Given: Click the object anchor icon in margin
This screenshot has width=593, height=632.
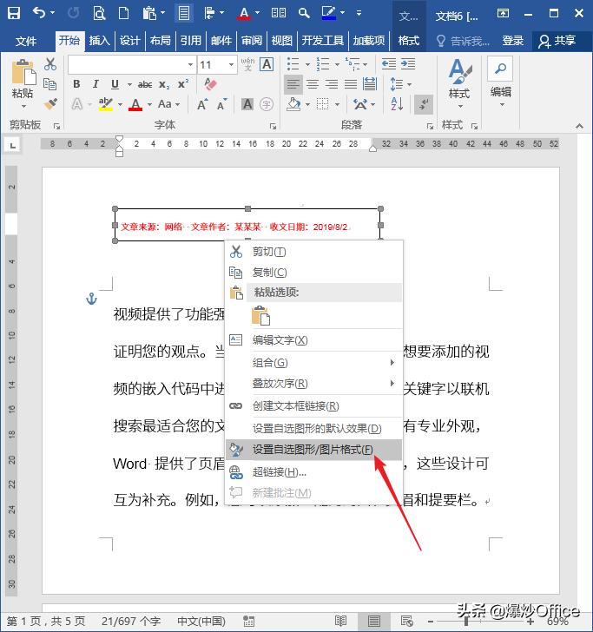Looking at the screenshot, I should pos(92,299).
